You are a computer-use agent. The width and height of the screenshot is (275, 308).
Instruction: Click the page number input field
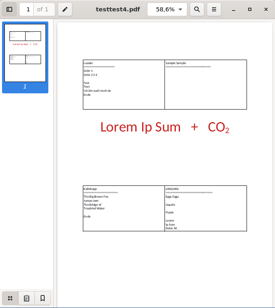pyautogui.click(x=28, y=9)
